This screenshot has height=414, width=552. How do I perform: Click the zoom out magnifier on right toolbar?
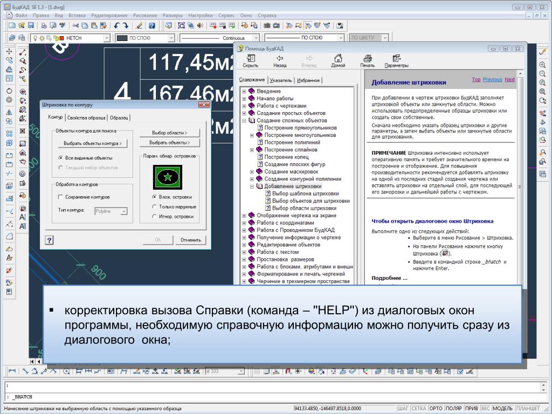click(542, 73)
